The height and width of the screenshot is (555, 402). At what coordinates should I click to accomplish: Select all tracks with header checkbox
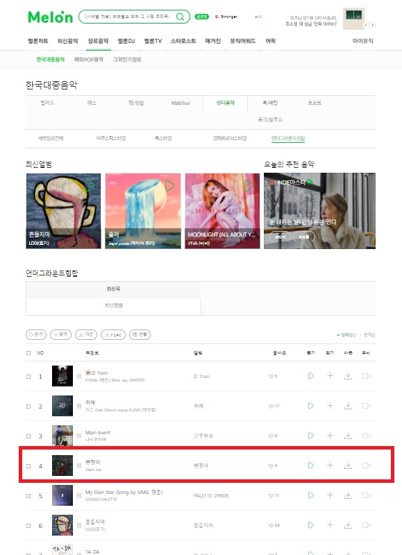28,353
